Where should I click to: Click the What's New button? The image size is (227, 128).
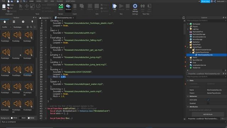(205, 1)
